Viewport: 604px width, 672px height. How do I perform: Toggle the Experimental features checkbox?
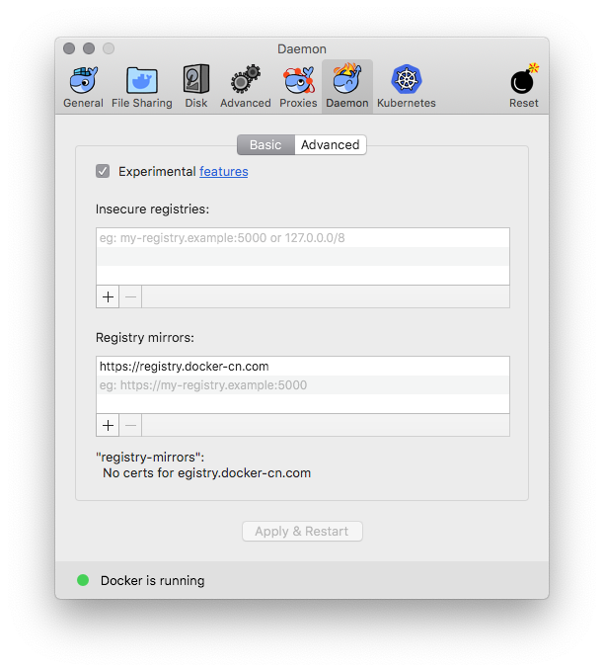(103, 171)
